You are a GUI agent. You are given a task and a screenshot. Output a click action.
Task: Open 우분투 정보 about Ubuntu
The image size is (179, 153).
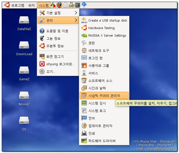point(58,46)
